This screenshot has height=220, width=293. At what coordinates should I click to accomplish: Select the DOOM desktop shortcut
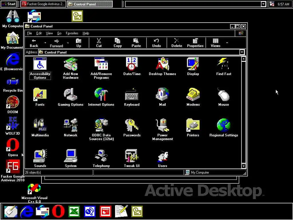pyautogui.click(x=13, y=105)
